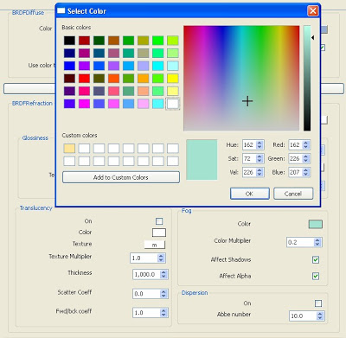Click OK in Select Color dialog

pos(250,194)
